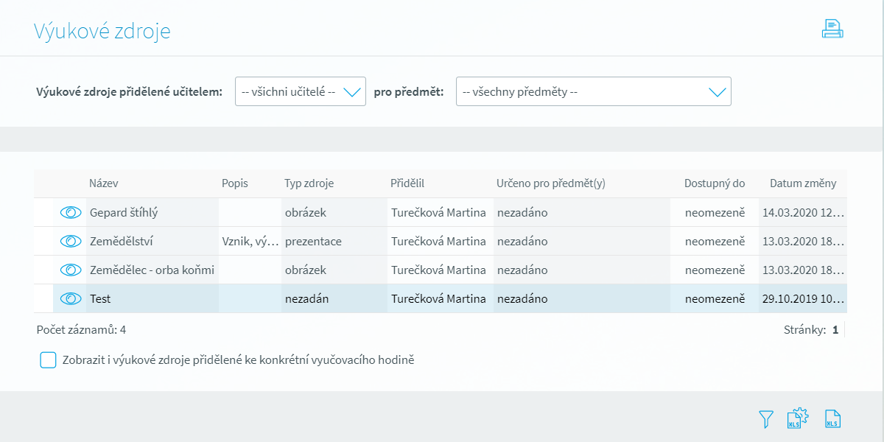
Task: Sort table by Typ zdroje column
Action: [309, 183]
